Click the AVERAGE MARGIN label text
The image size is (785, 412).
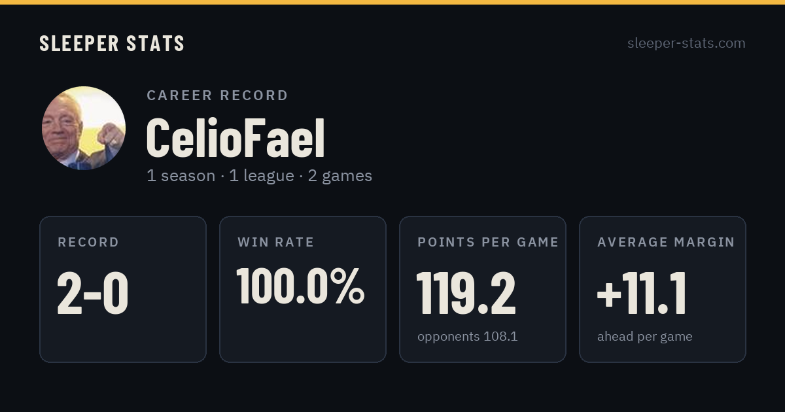click(x=666, y=243)
